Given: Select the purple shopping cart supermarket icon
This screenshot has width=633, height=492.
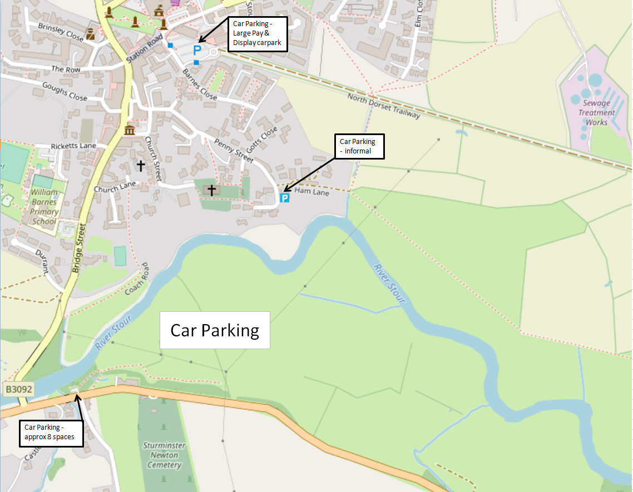Looking at the screenshot, I should [175, 2].
